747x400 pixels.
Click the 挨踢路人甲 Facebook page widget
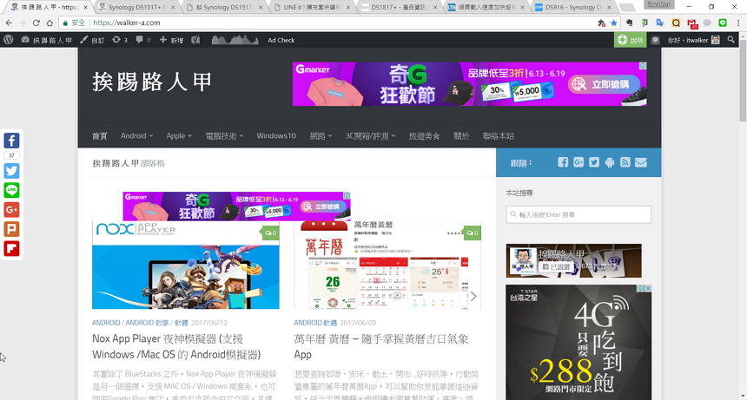[573, 260]
